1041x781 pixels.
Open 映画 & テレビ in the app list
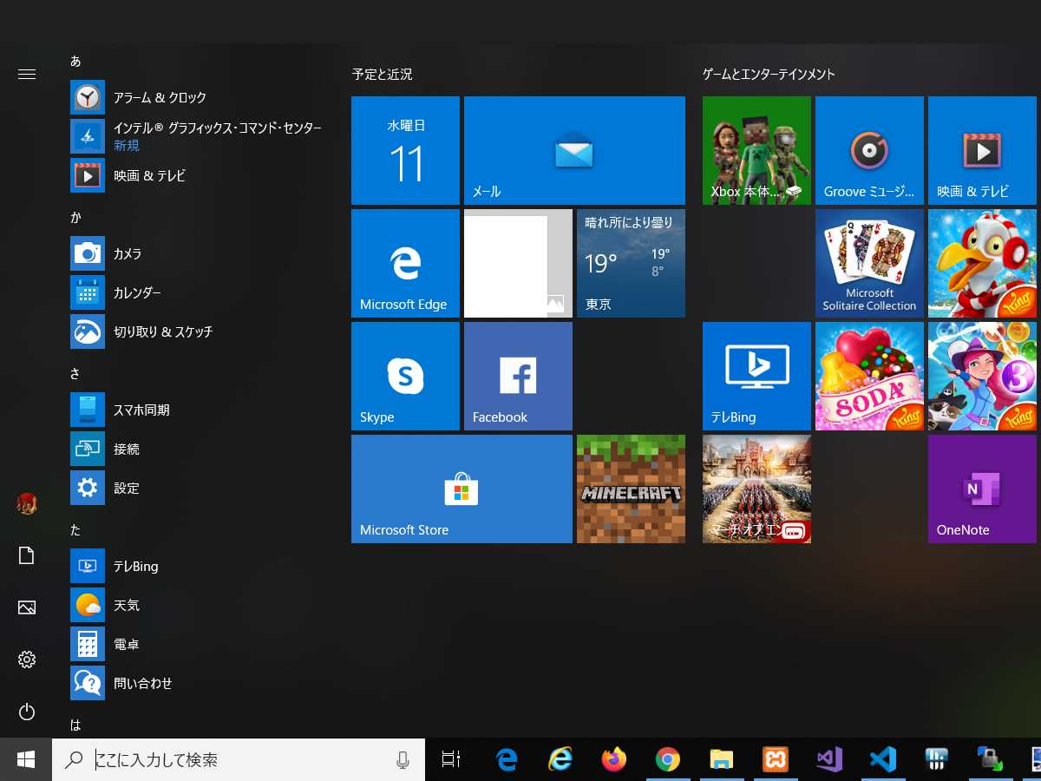[x=198, y=175]
